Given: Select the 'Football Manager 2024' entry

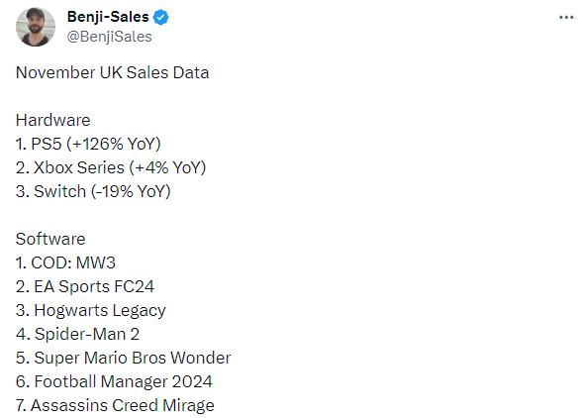Looking at the screenshot, I should coord(114,381).
